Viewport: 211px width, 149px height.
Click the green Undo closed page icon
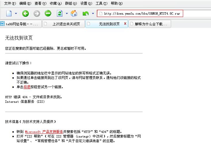click(x=86, y=13)
